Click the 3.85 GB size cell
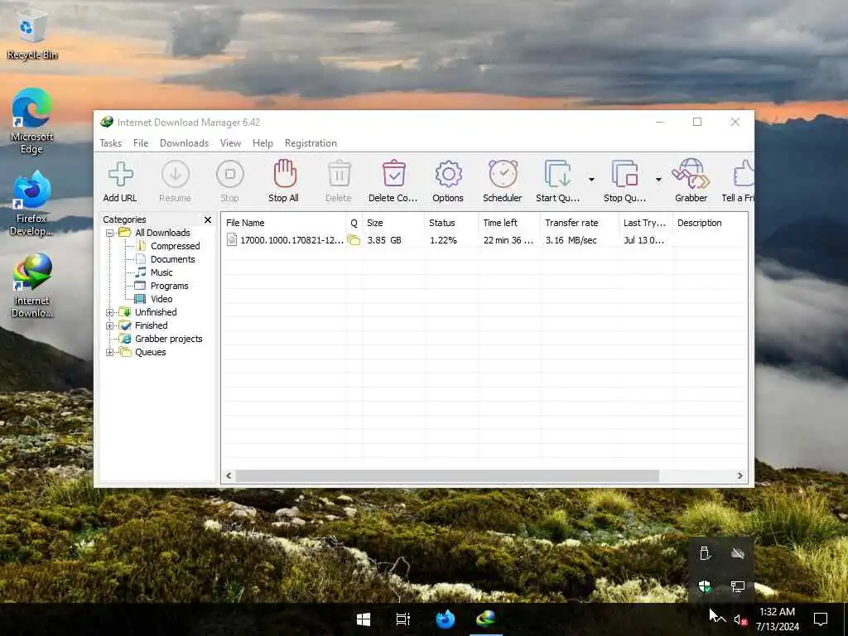Image resolution: width=848 pixels, height=636 pixels. pyautogui.click(x=384, y=240)
